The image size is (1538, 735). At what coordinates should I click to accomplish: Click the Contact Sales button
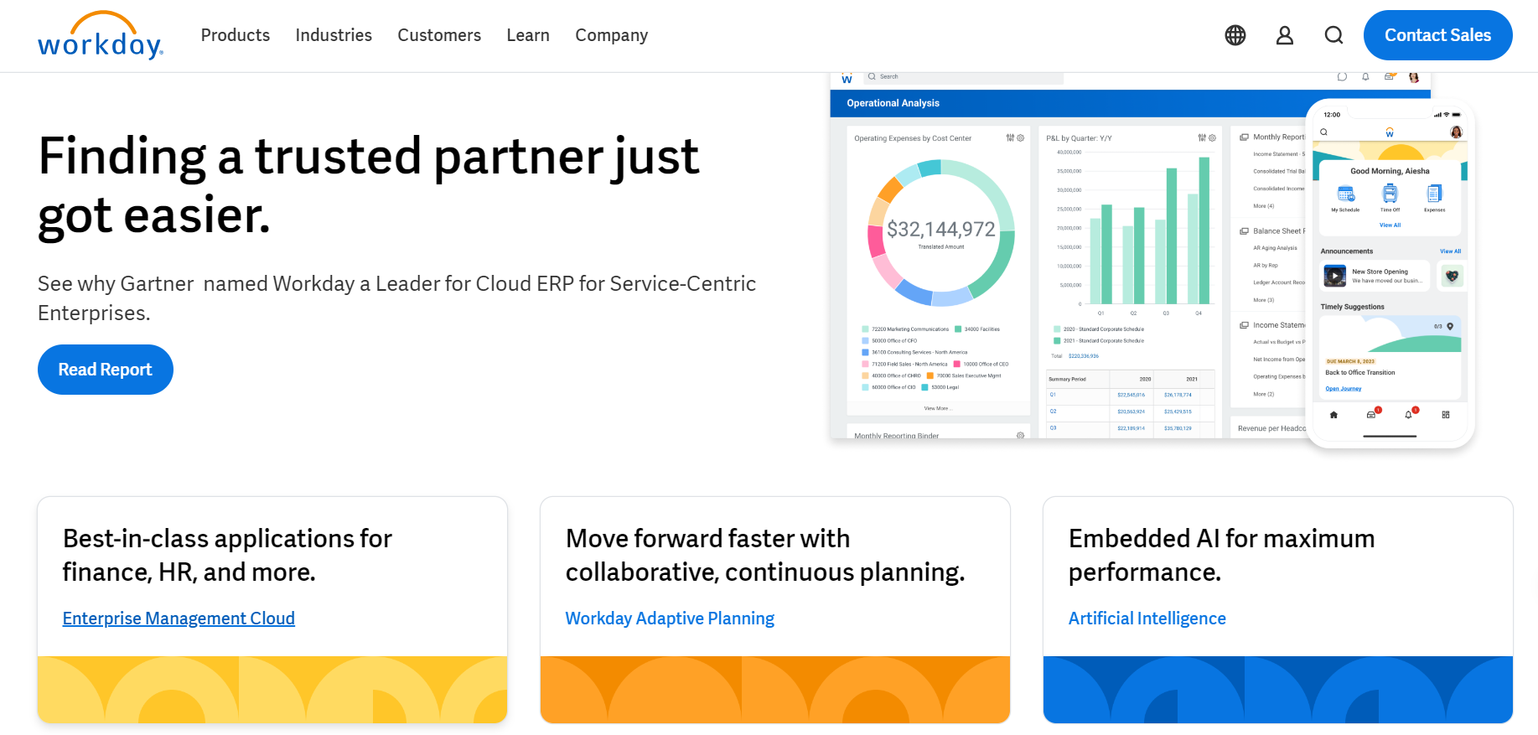coord(1438,35)
